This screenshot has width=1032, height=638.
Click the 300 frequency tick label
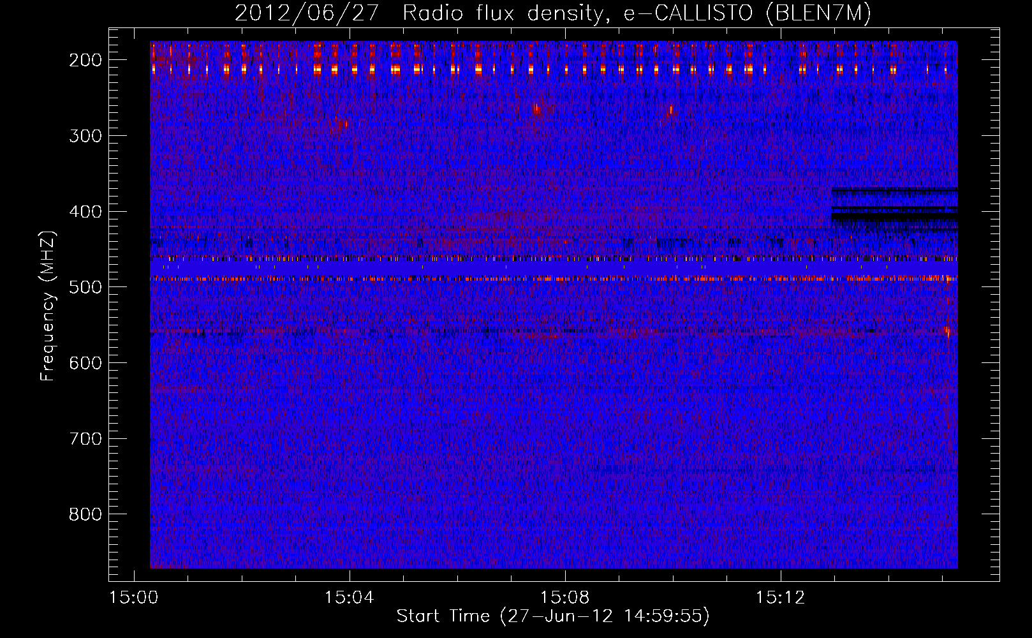click(85, 136)
